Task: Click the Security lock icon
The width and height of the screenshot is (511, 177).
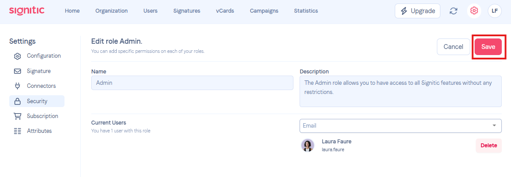Action: tap(18, 101)
